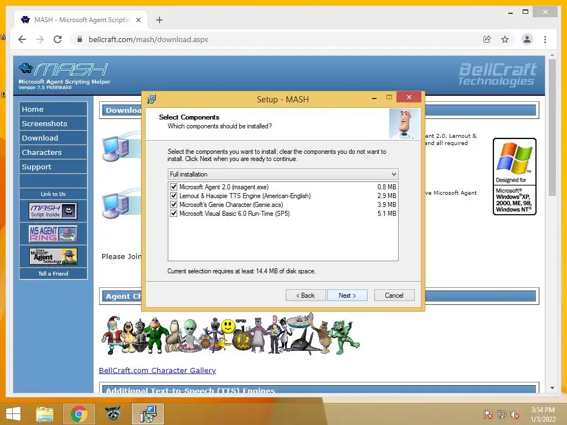The height and width of the screenshot is (425, 567).
Task: Click the Setup - MASH title bar icon
Action: pos(152,99)
